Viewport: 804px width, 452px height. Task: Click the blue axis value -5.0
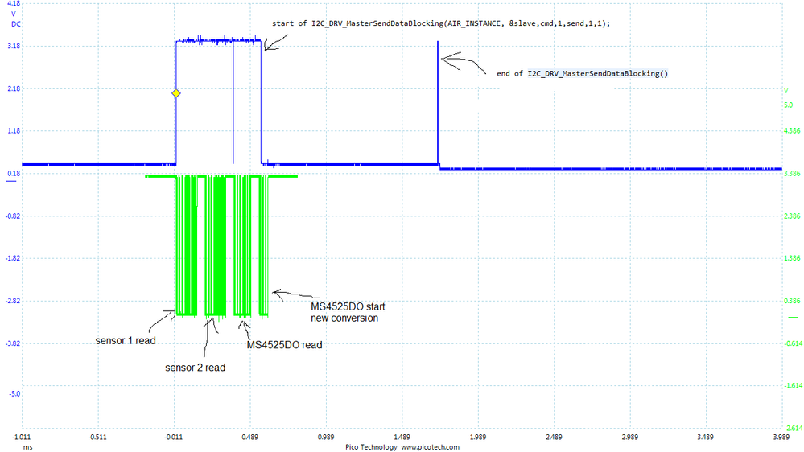point(14,394)
